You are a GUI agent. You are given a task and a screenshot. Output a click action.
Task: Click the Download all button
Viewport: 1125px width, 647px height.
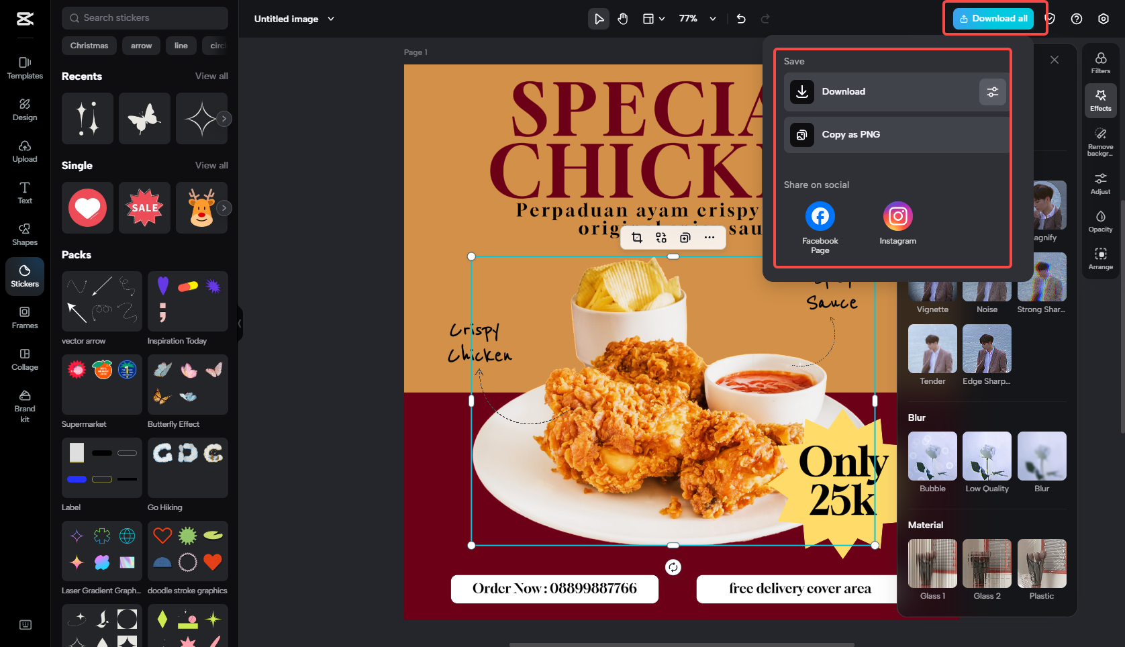point(993,19)
